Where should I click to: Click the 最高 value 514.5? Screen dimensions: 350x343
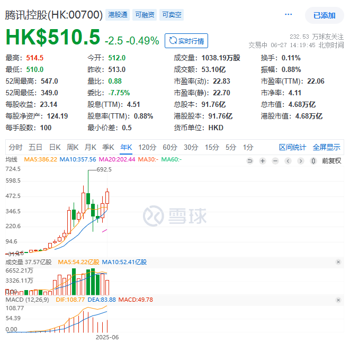point(35,58)
